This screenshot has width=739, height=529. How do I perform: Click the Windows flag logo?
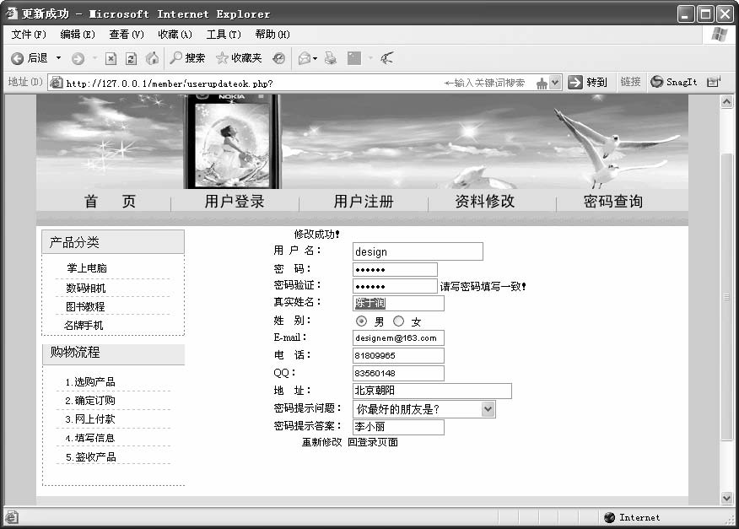[720, 35]
